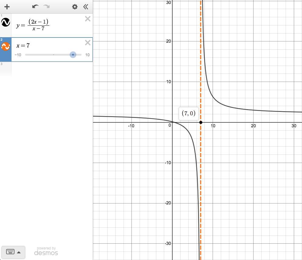
Task: Delete the x=7 expression
Action: [88, 43]
